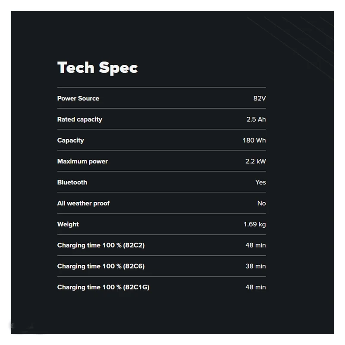Click the 82V power source value
This screenshot has height=345, width=345.
click(260, 98)
